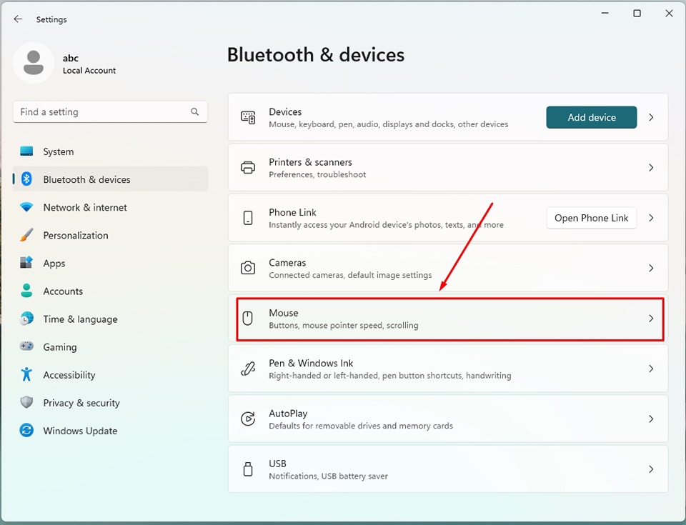686x525 pixels.
Task: Click the Network wifi icon in sidebar
Action: coord(26,207)
